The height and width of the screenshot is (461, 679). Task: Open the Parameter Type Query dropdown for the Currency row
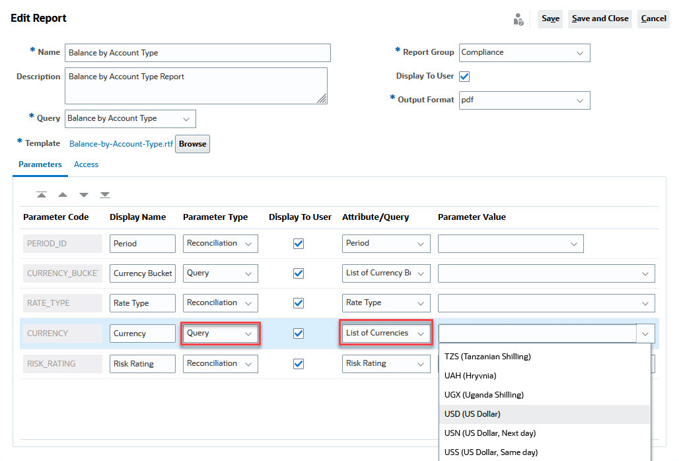(221, 334)
